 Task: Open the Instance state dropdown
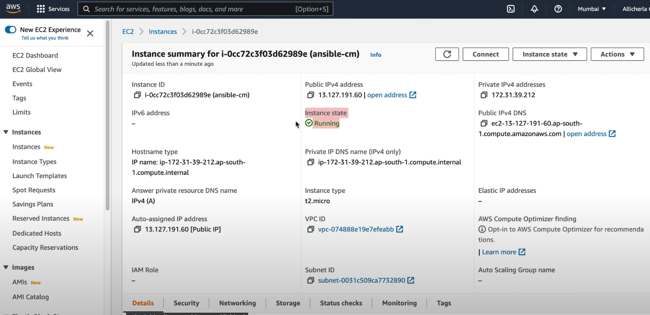click(x=550, y=54)
